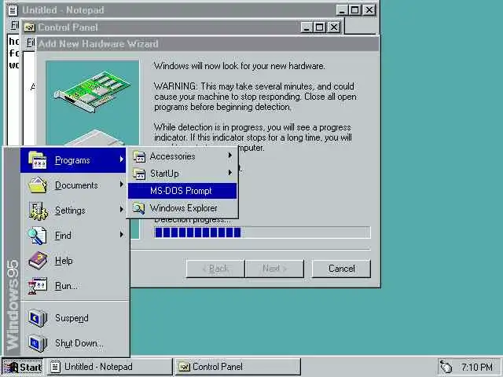Open the File menu in Control Panel

tap(30, 42)
